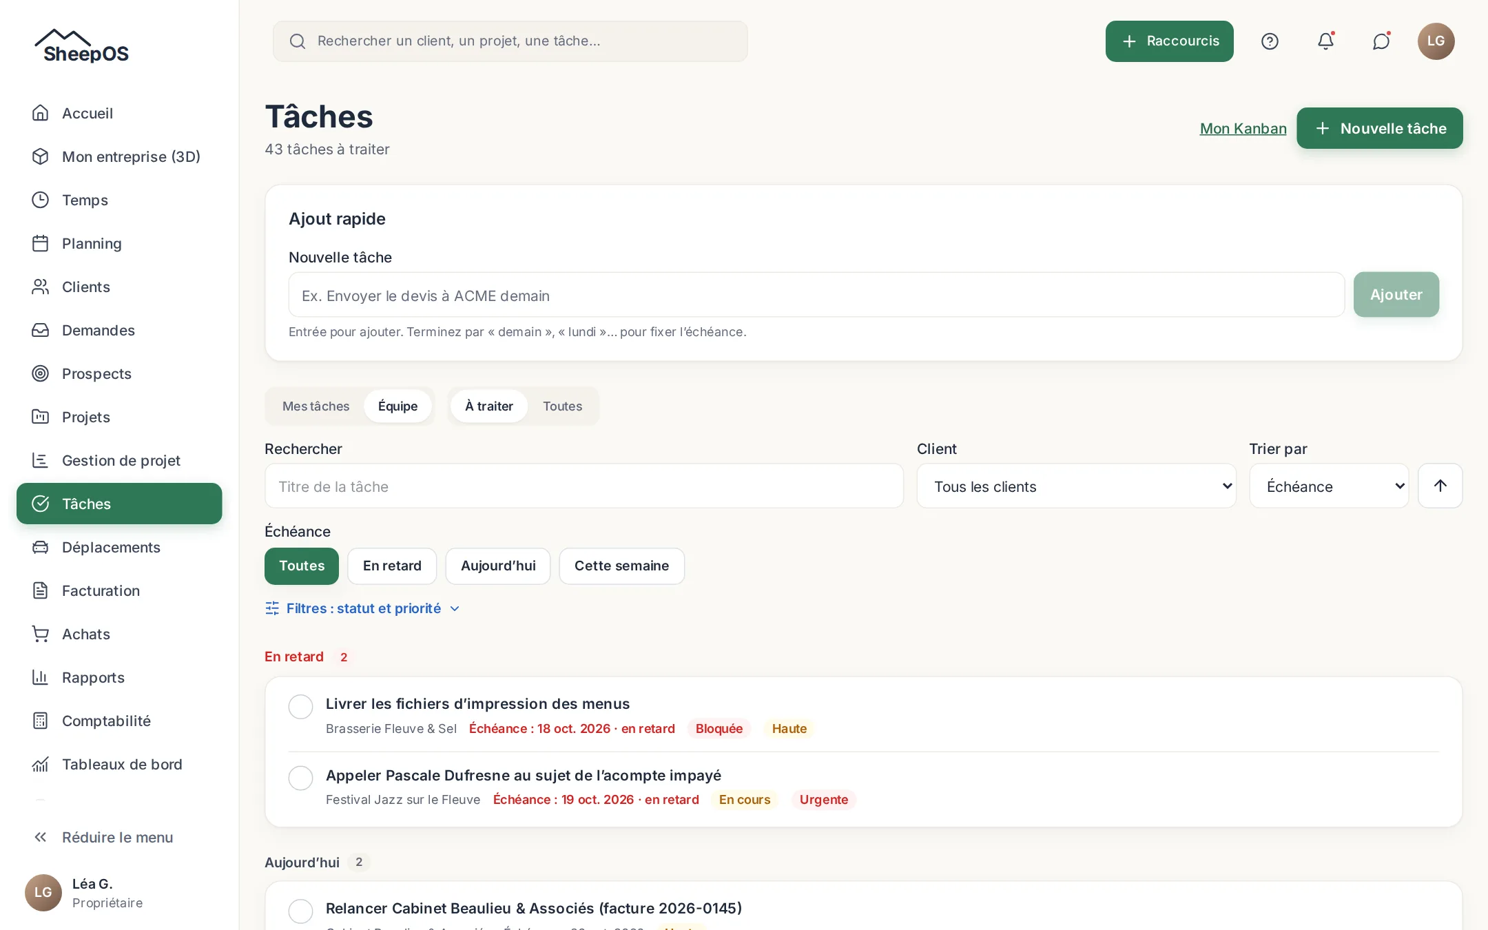Mark 'Relancer Cabinet Beaulieu' task done
This screenshot has height=930, width=1488.
pyautogui.click(x=300, y=911)
